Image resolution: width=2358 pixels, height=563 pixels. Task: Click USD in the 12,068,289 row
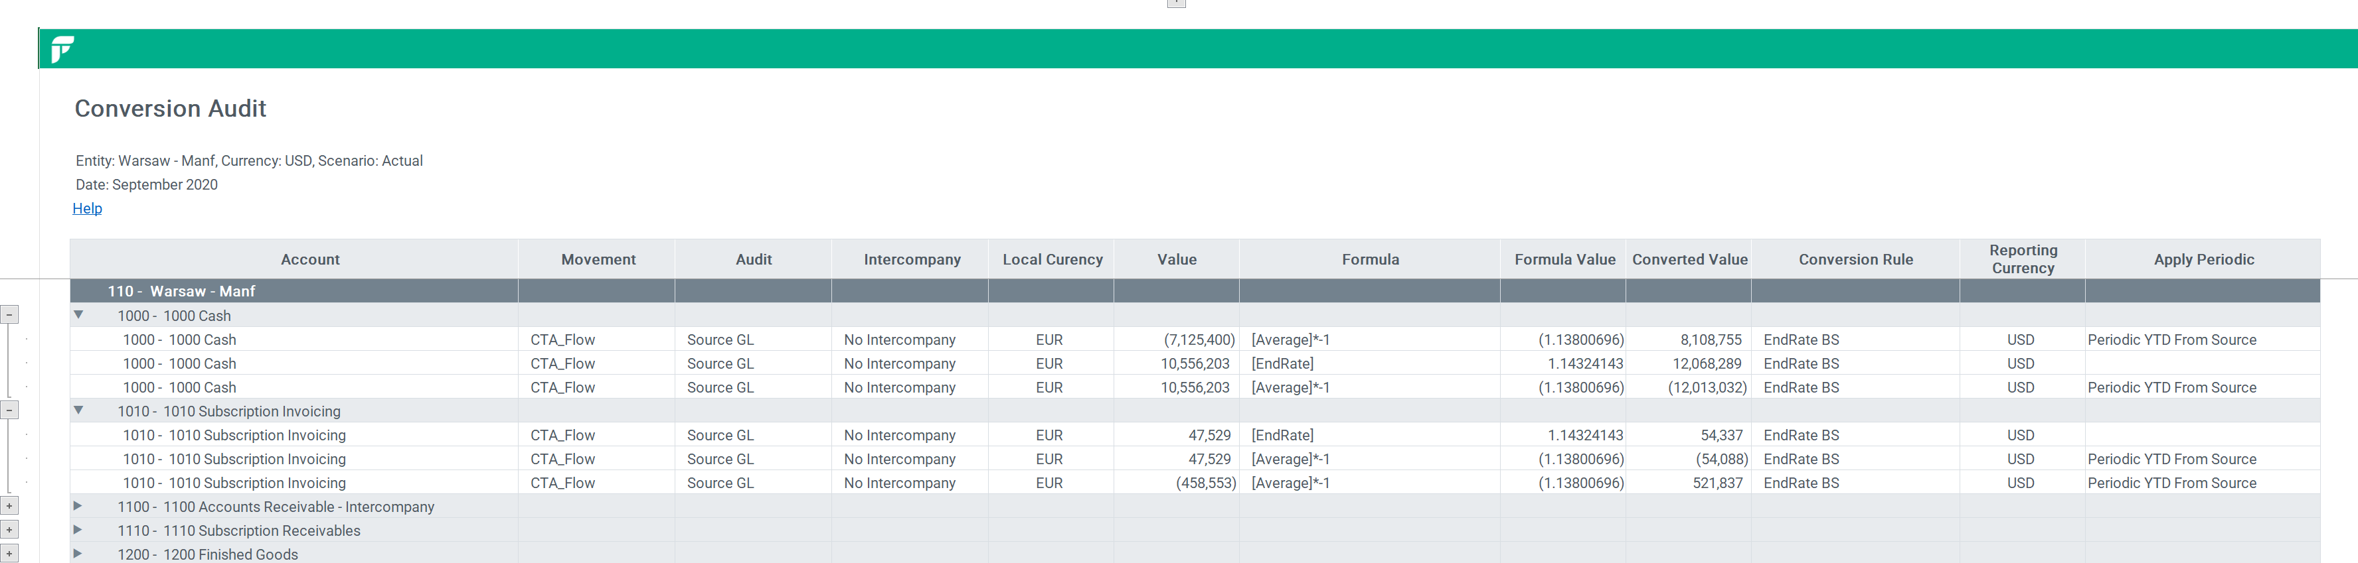click(2020, 363)
